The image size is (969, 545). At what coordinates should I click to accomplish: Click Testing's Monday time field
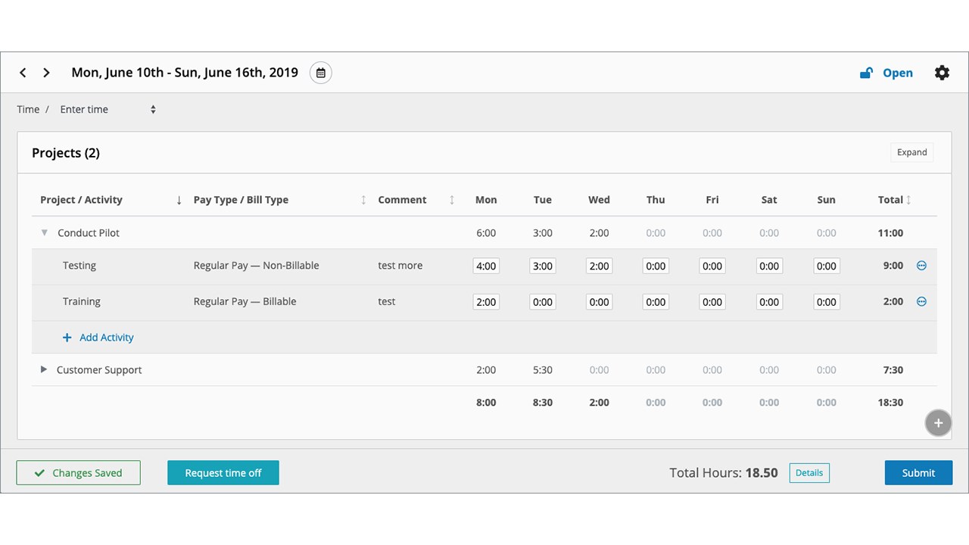[486, 266]
